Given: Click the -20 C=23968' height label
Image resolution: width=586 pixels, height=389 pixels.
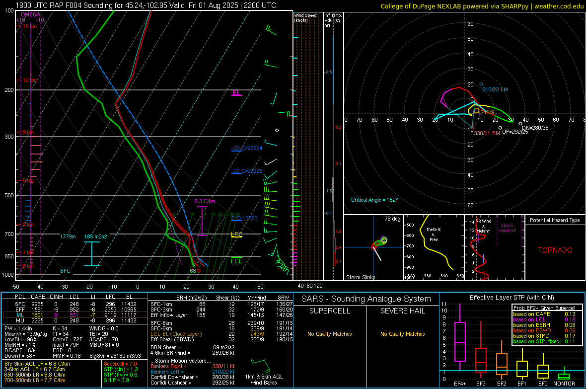Looking at the screenshot, I should coord(247,171).
